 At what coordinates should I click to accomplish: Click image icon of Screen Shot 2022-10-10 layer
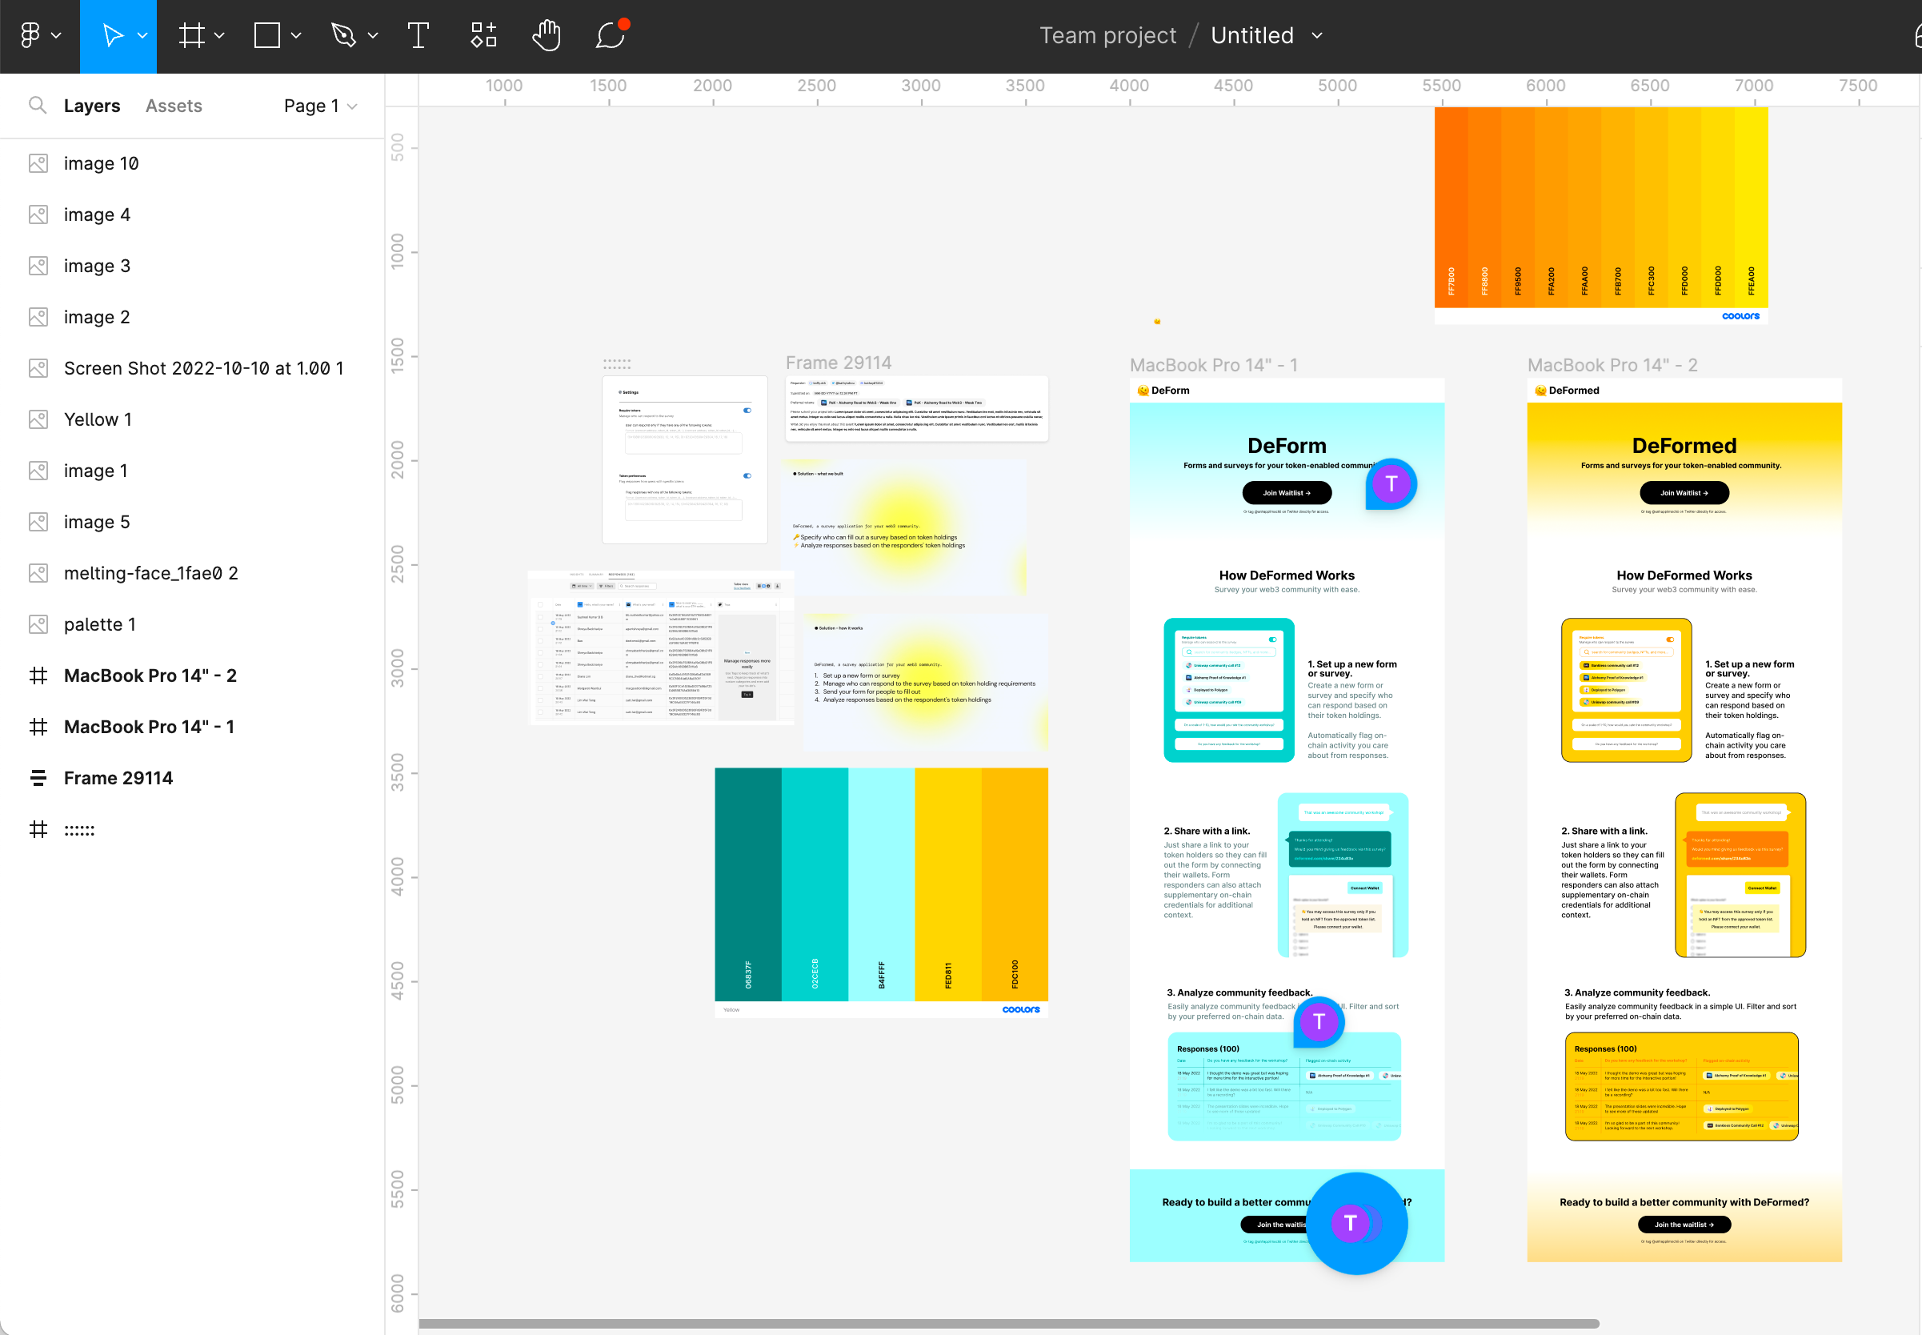(38, 368)
